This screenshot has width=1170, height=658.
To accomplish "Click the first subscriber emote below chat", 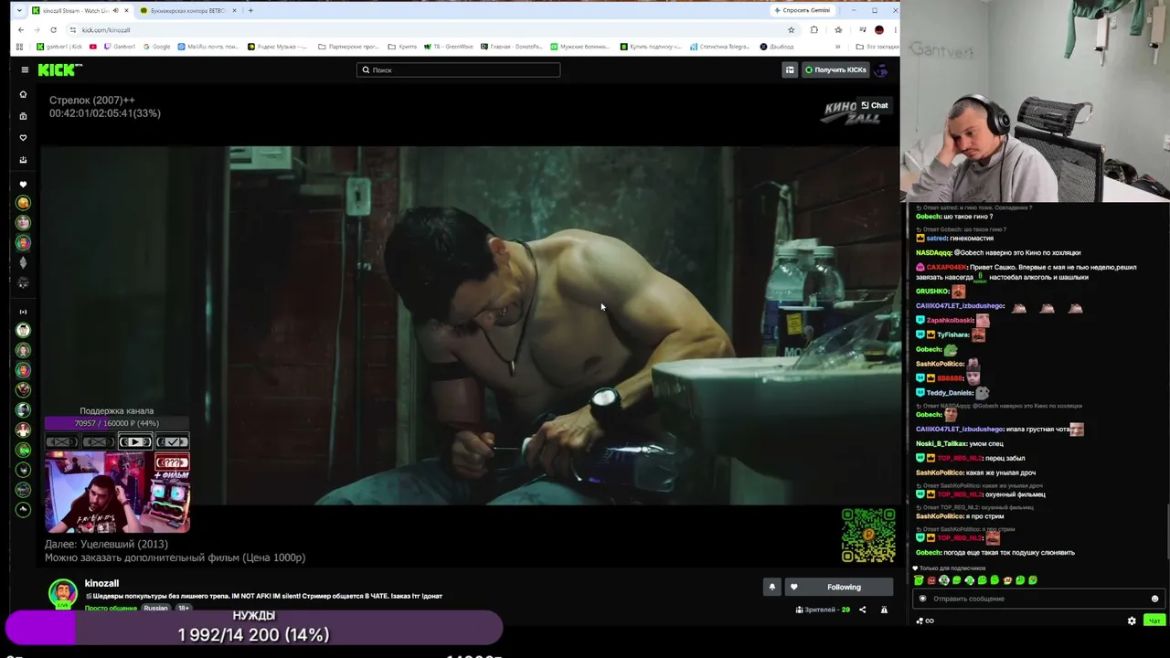I will coord(919,580).
